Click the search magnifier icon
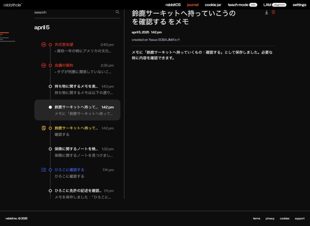The image size is (310, 226). click(x=117, y=12)
